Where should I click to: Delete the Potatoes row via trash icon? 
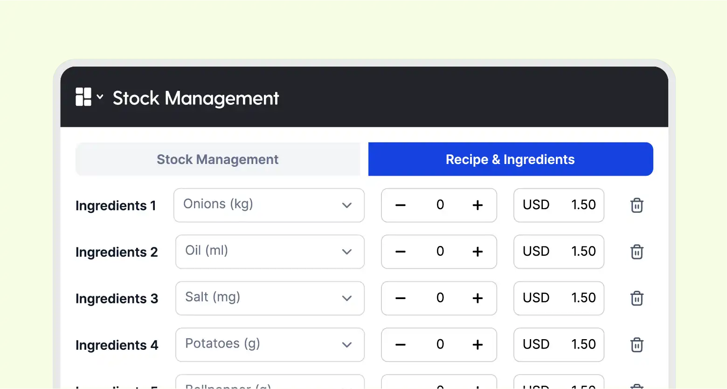pyautogui.click(x=637, y=345)
